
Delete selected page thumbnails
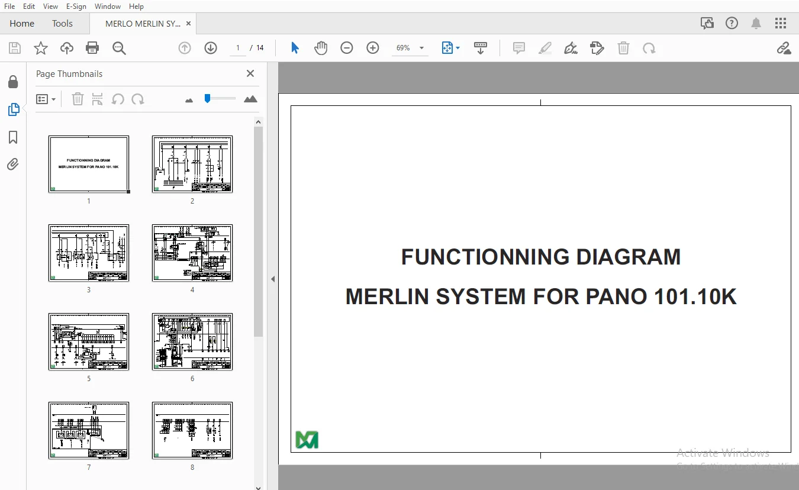[78, 99]
